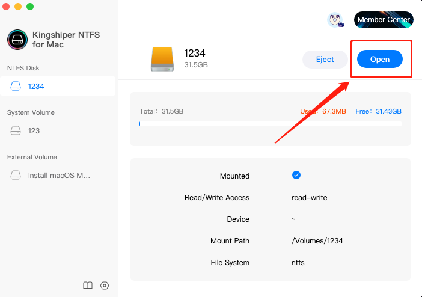Click the External Volume section header

pos(32,157)
